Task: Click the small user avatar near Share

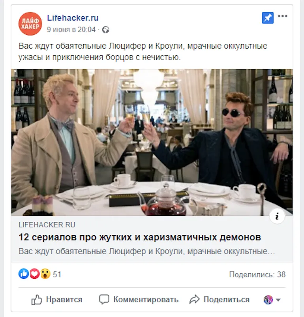Action: point(268,300)
